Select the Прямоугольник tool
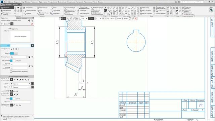215x121 pixels. [x=30, y=10]
